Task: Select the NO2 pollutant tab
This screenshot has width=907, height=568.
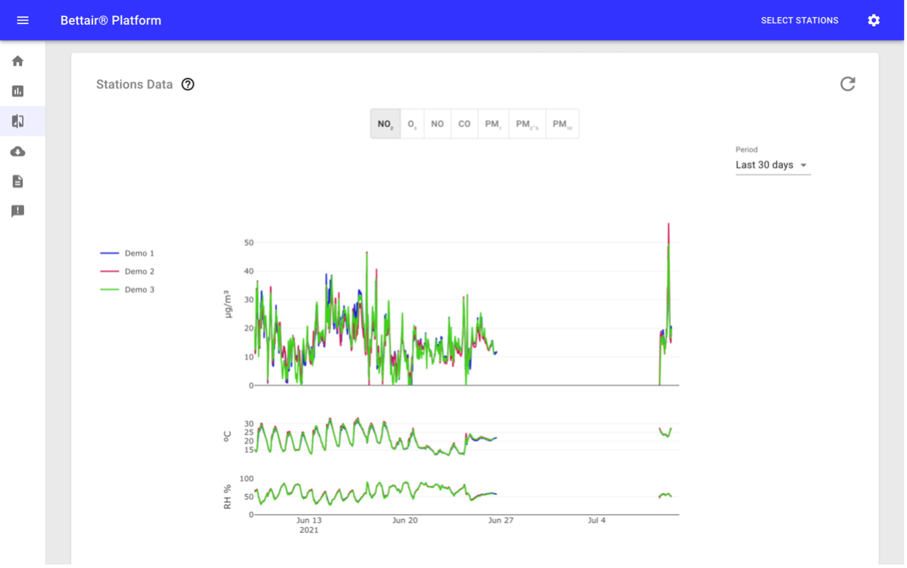Action: click(385, 124)
